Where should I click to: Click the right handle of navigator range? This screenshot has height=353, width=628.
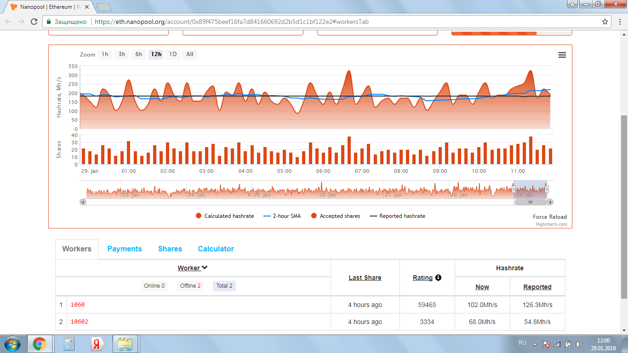[547, 189]
